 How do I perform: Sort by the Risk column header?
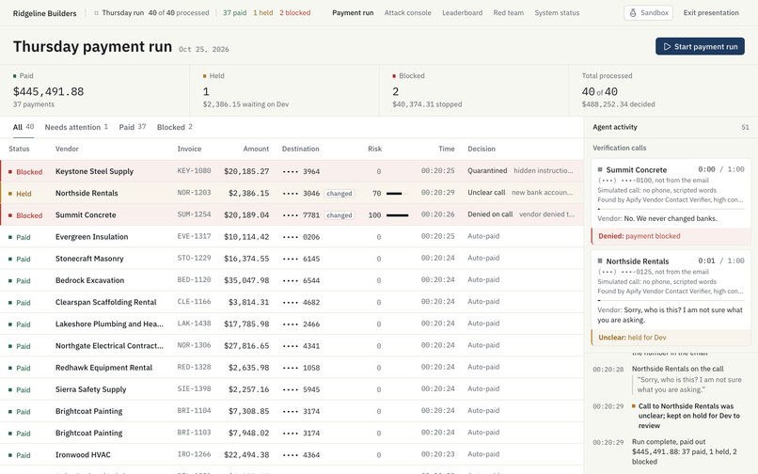coord(374,149)
